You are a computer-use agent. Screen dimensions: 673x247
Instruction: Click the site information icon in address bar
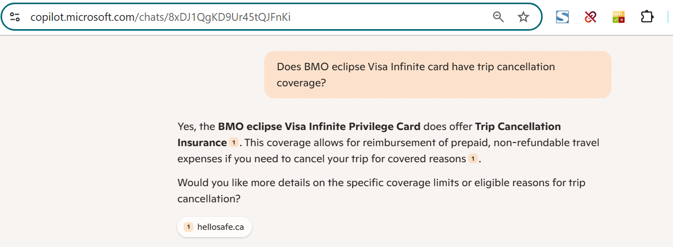pyautogui.click(x=15, y=17)
